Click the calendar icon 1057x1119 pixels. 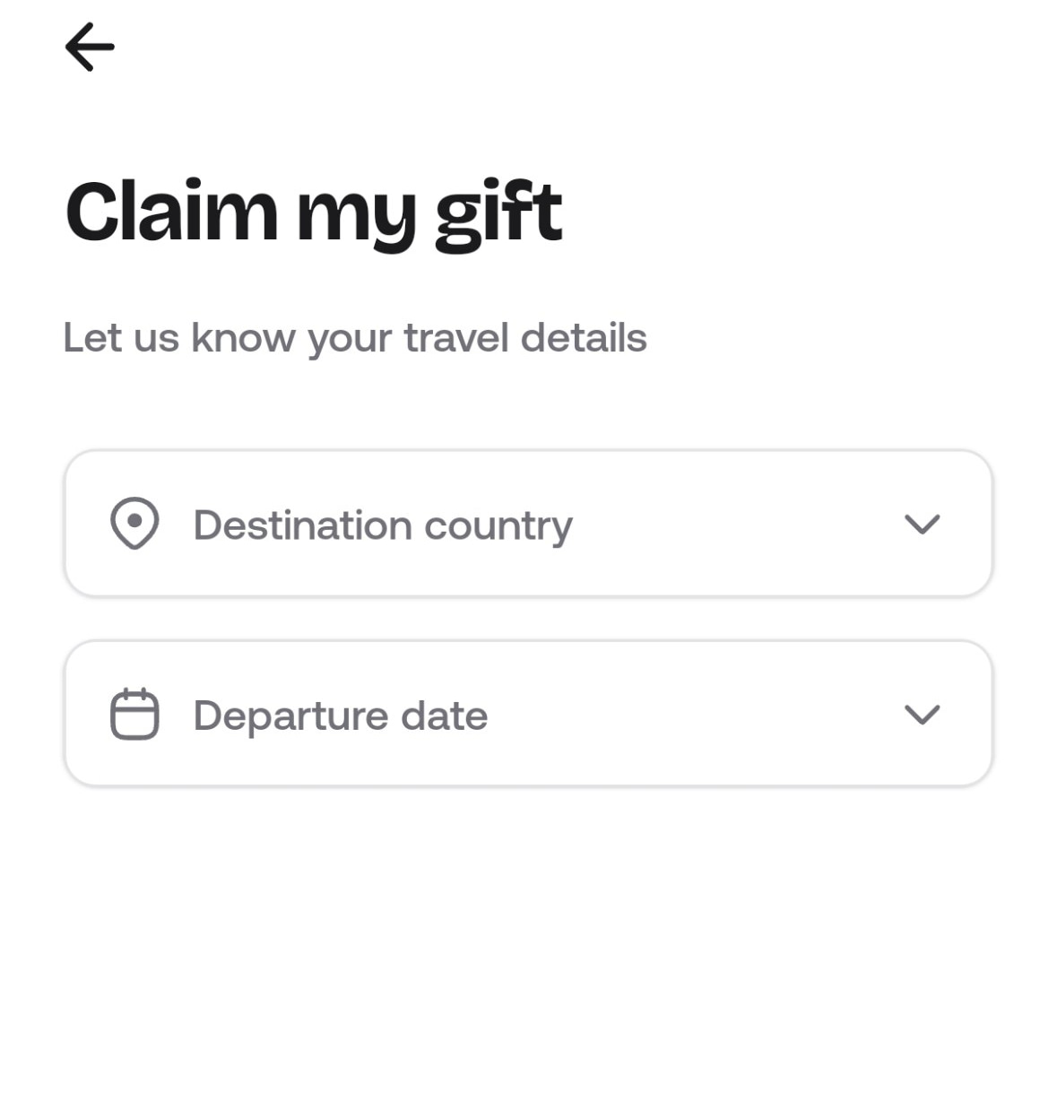(134, 714)
